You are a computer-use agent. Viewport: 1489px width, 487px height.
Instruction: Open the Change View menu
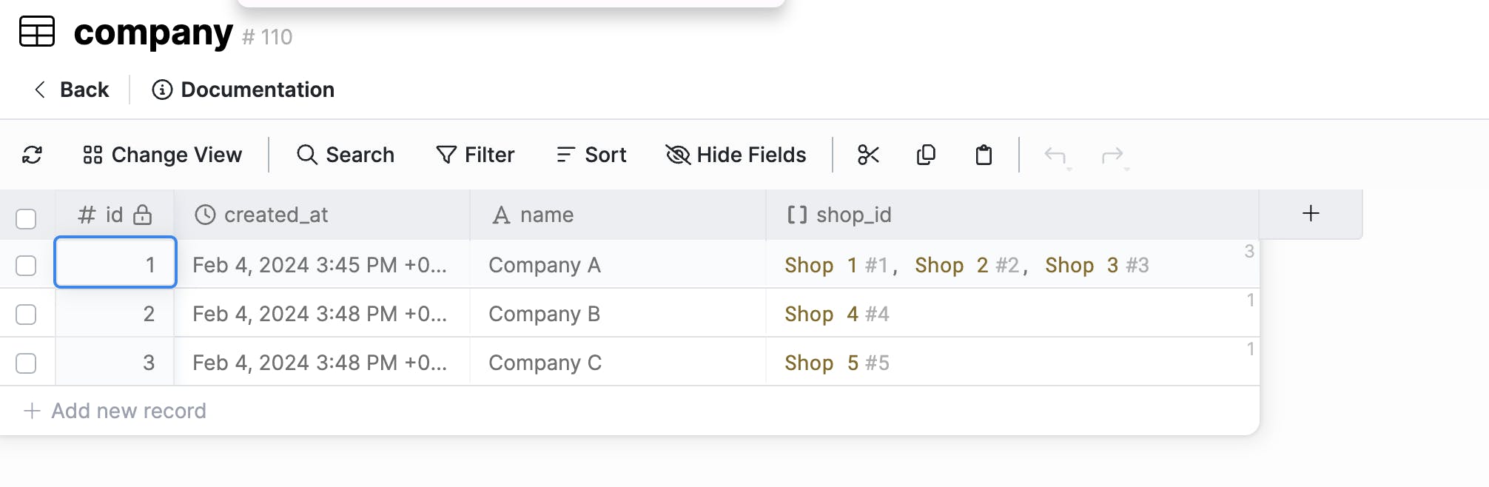coord(163,155)
